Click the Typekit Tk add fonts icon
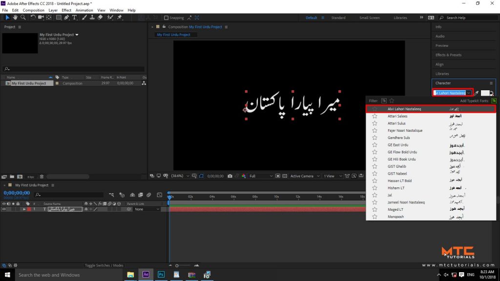 pyautogui.click(x=494, y=100)
